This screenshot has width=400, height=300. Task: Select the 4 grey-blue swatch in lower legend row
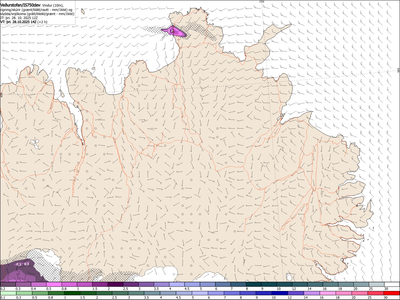coord(168,293)
